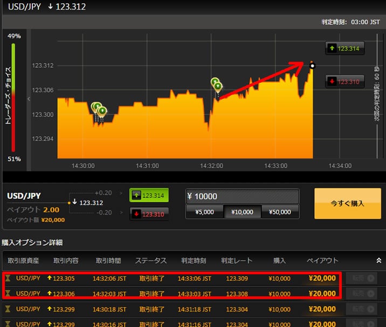Click the trader's choice sentiment bar

(13, 97)
